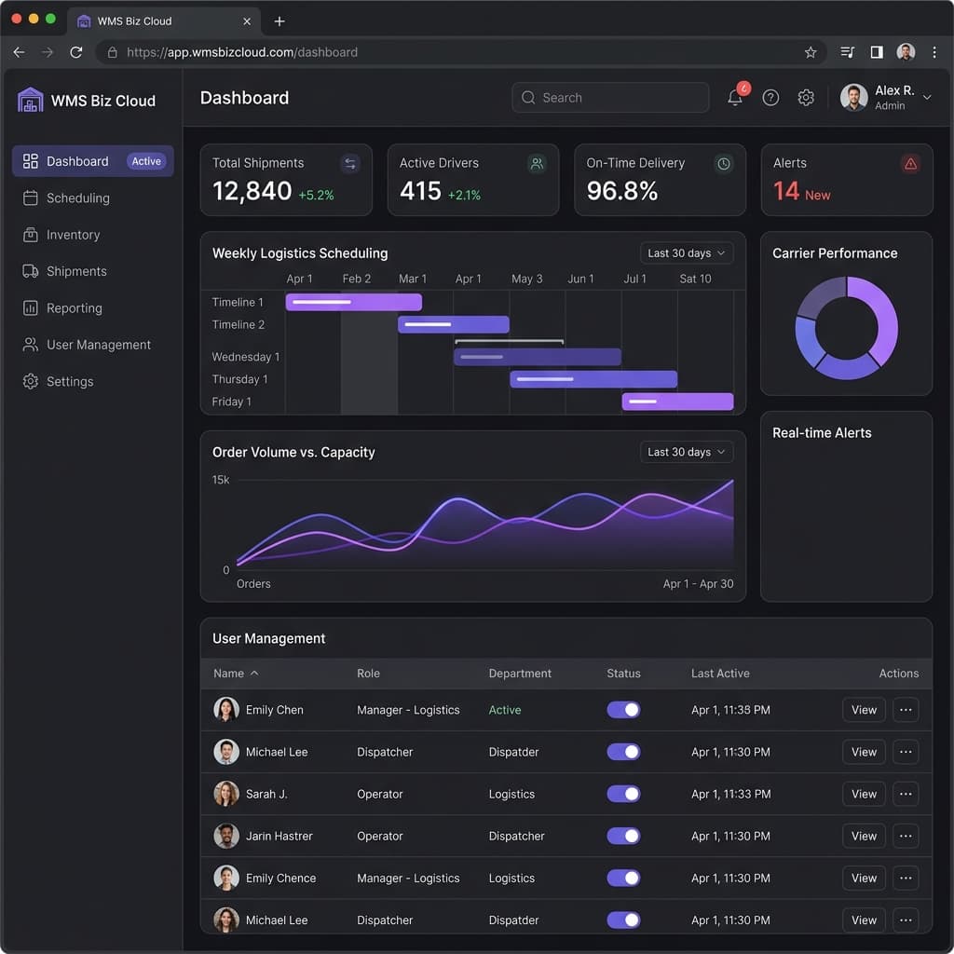This screenshot has height=954, width=954.
Task: Open Inventory in the sidebar
Action: [93, 235]
